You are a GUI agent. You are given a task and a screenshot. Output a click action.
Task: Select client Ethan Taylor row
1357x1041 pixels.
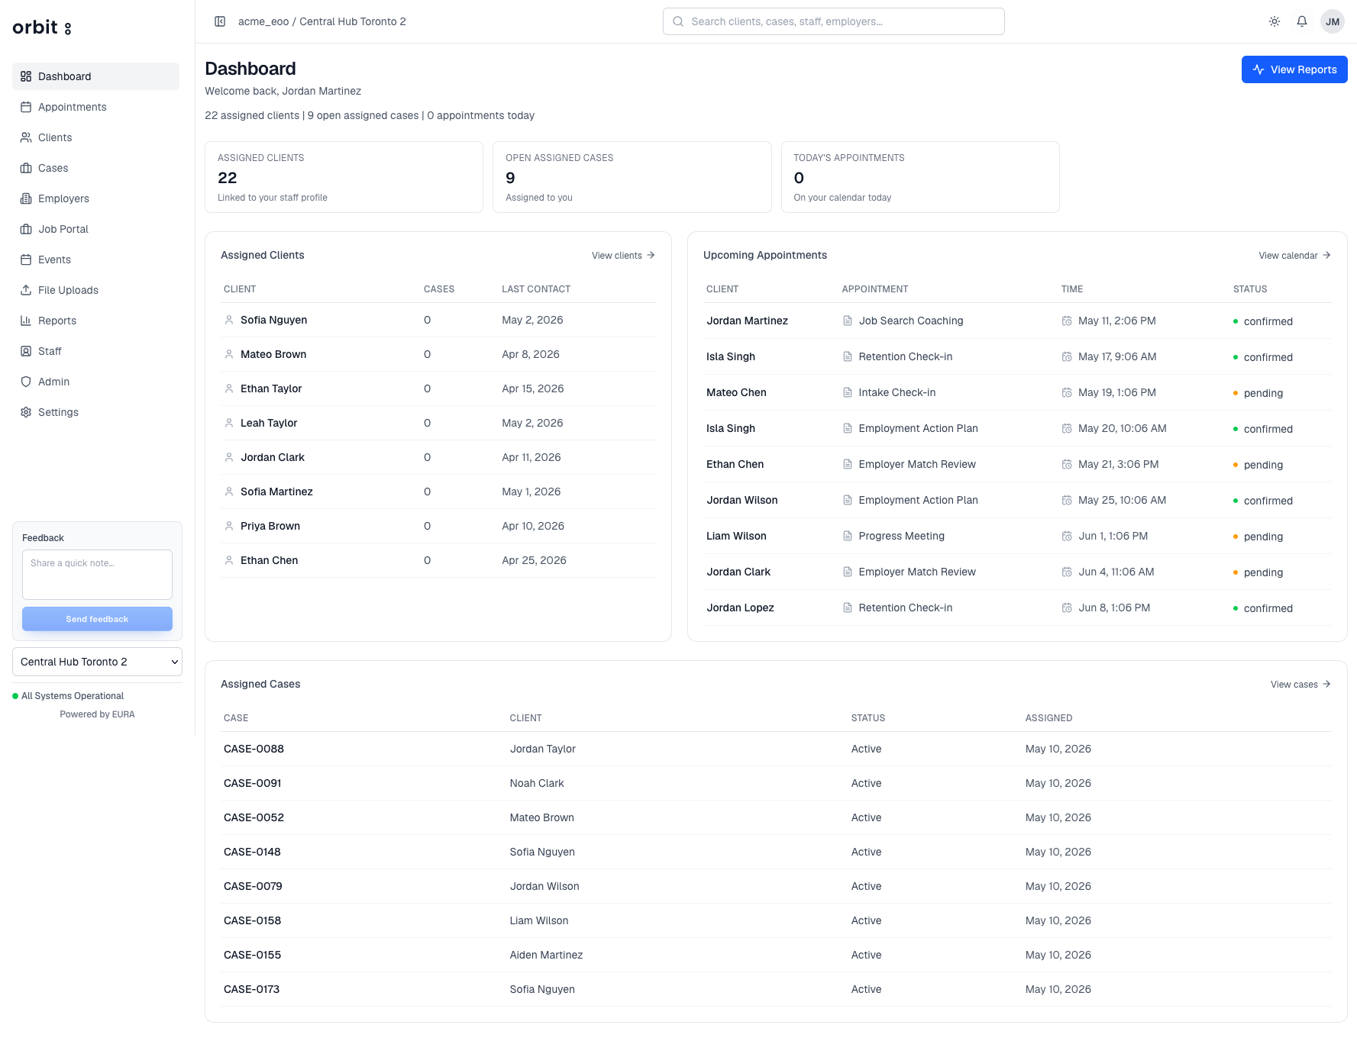[x=438, y=388]
